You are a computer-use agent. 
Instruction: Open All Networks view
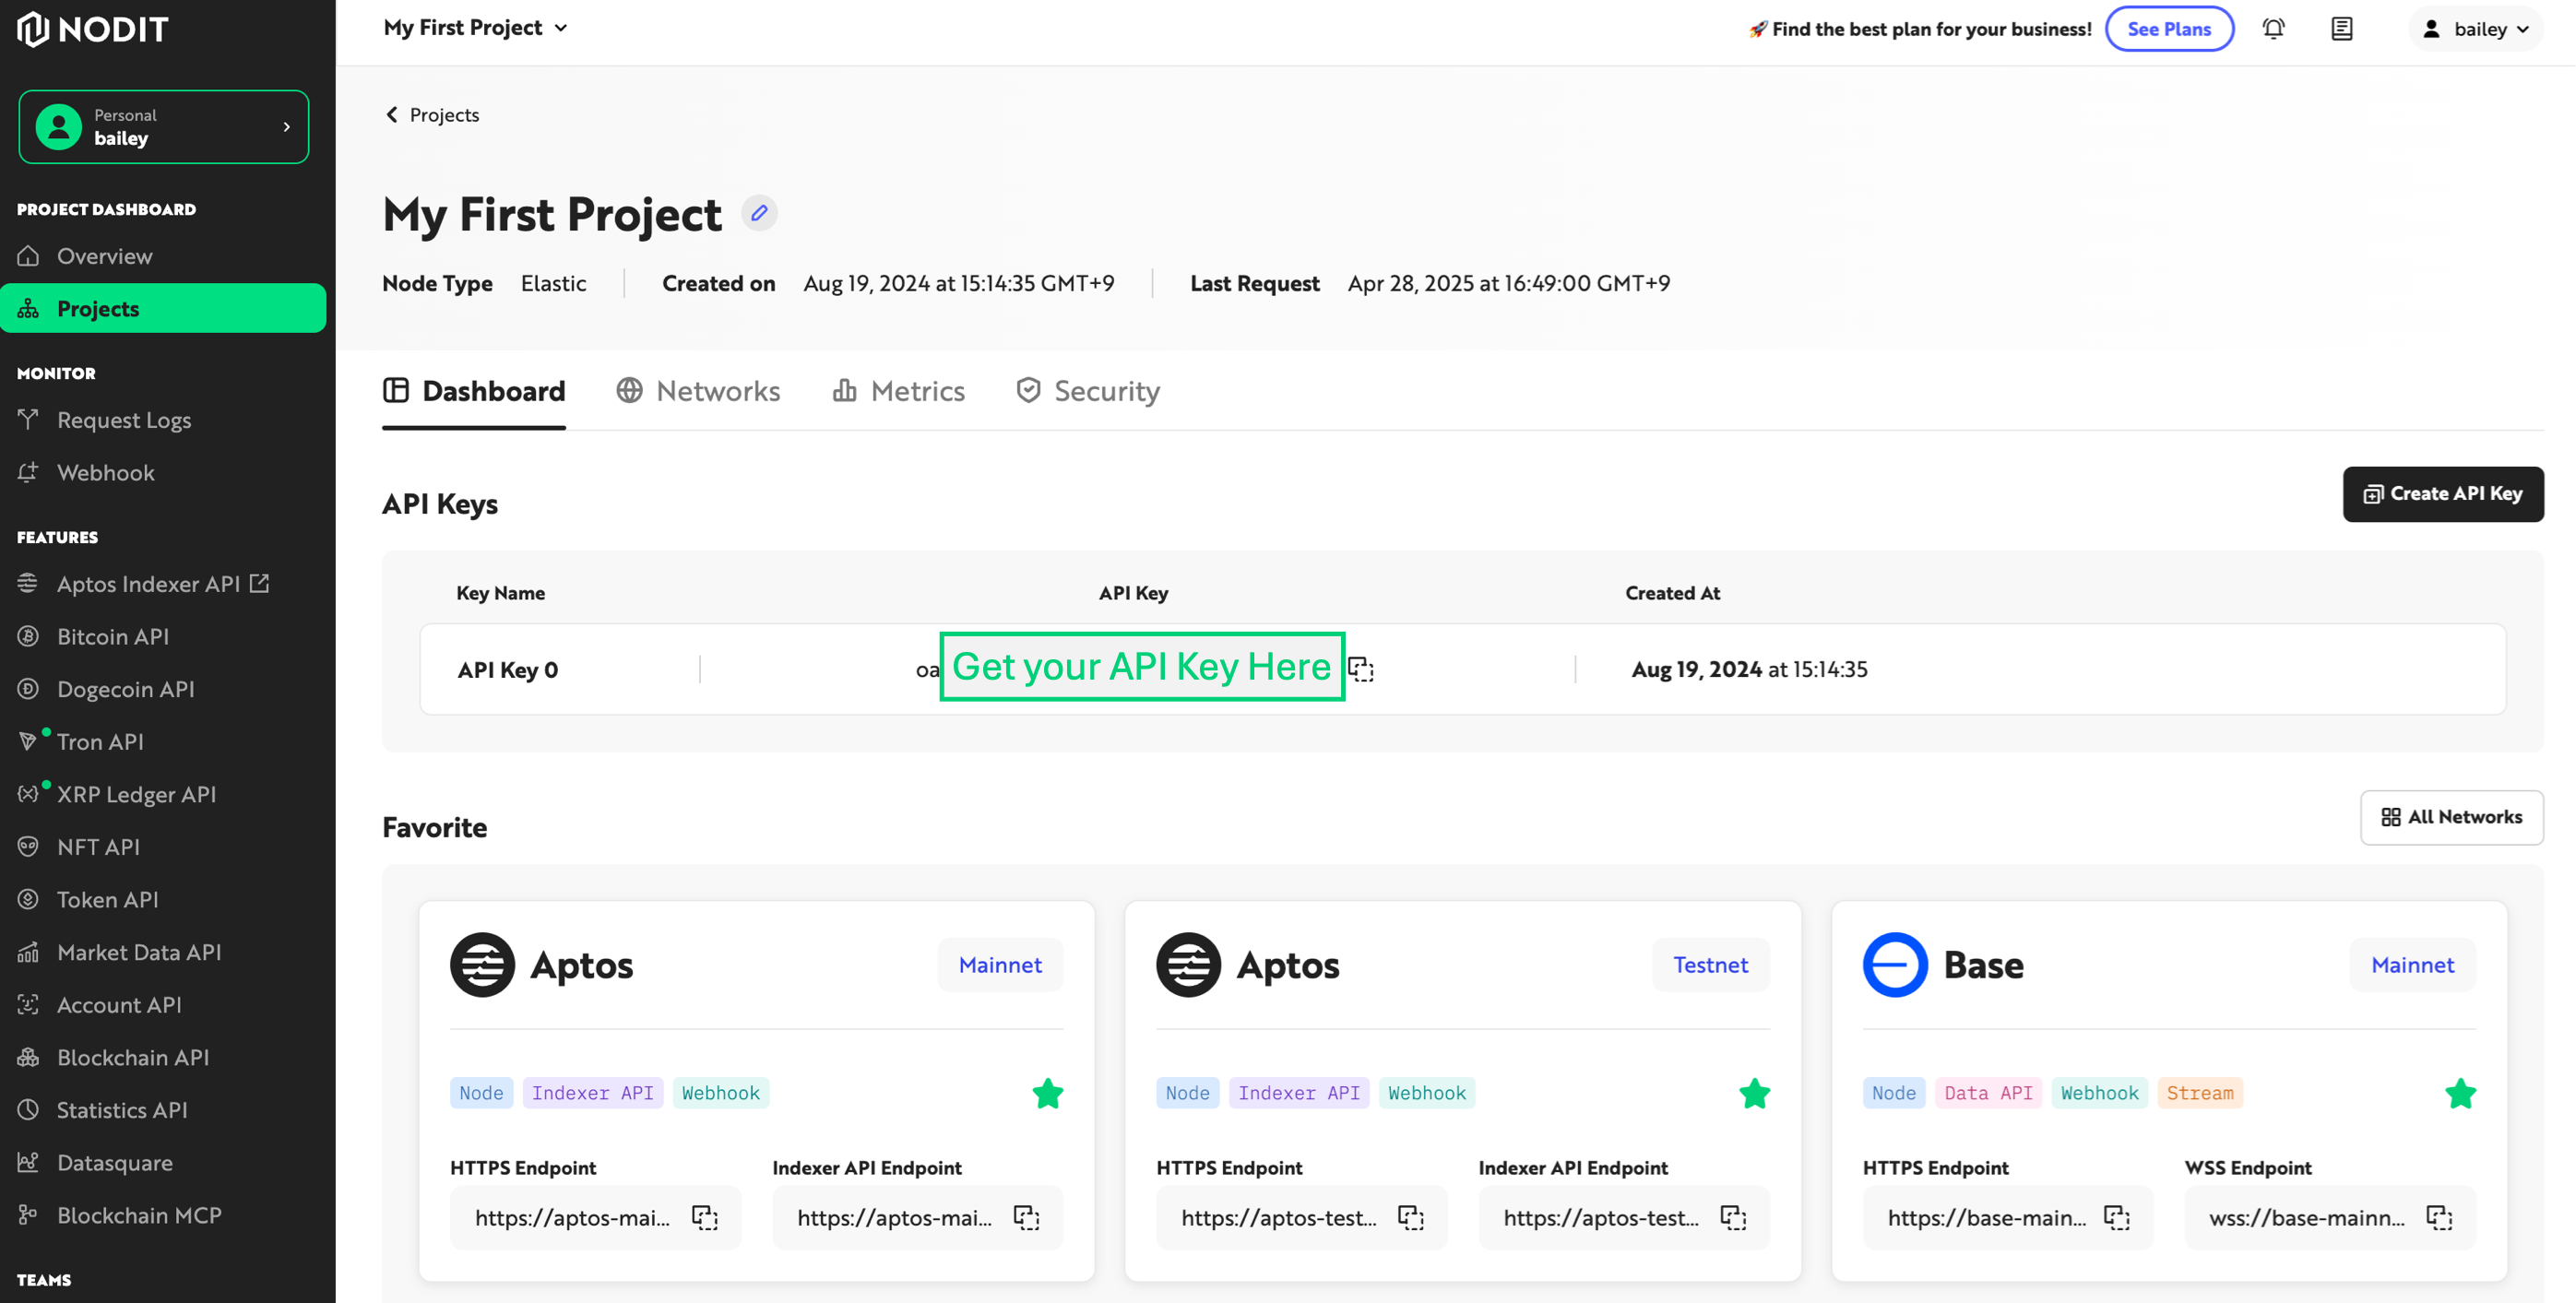(x=2452, y=817)
